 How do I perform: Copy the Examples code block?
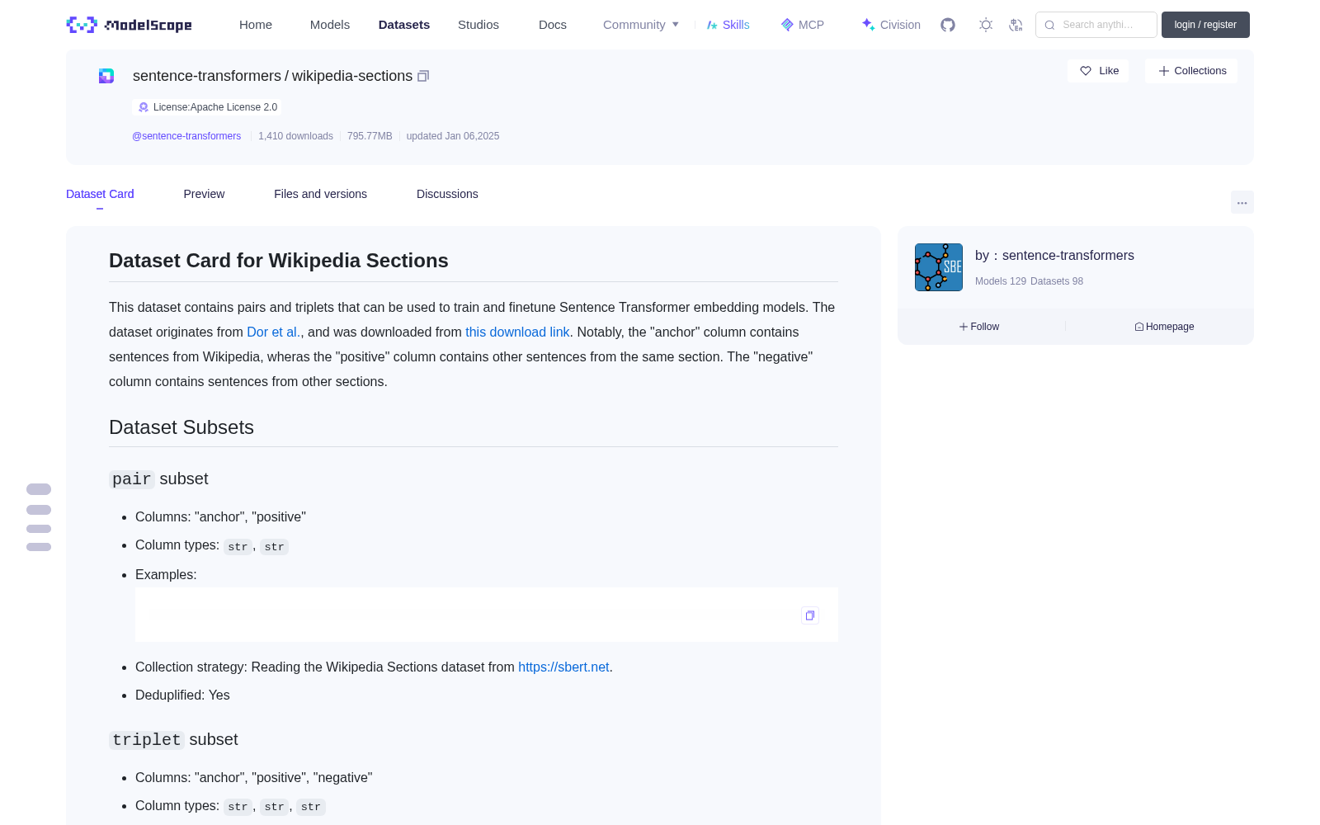click(x=810, y=615)
